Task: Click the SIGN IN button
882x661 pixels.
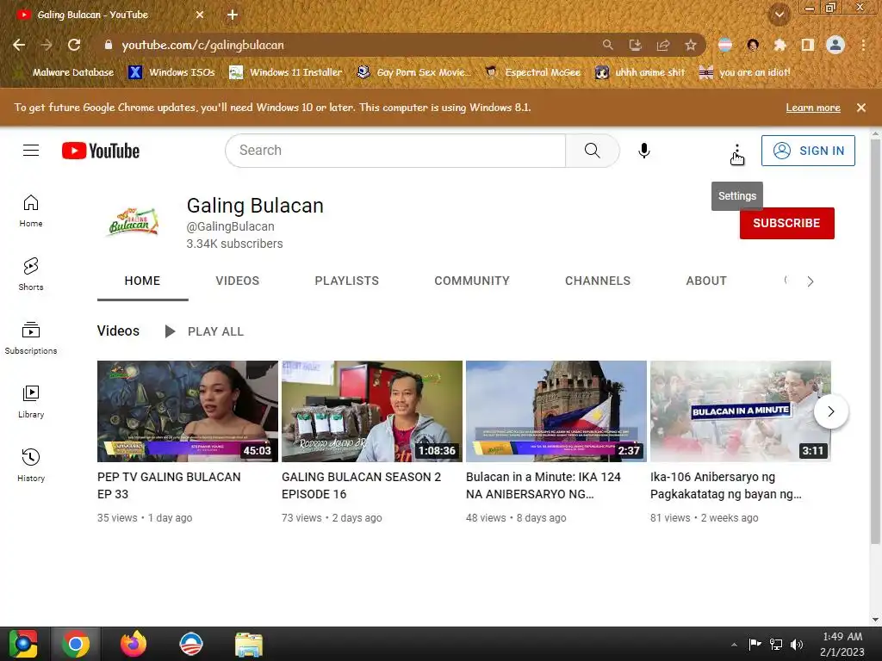Action: point(808,151)
